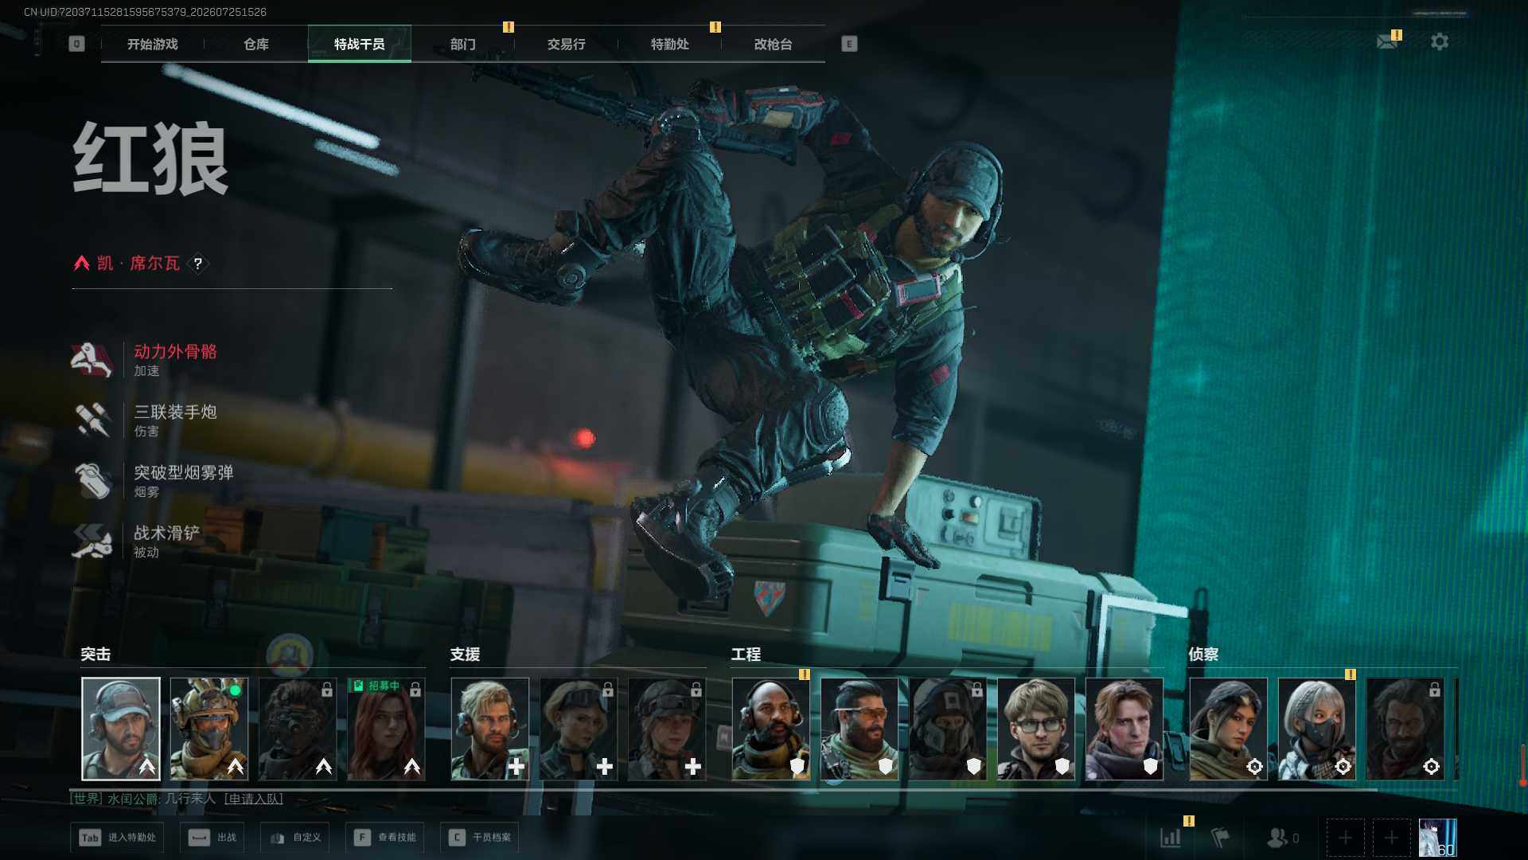Select the engineer wearing black glasses
The width and height of the screenshot is (1528, 860).
tap(1035, 729)
